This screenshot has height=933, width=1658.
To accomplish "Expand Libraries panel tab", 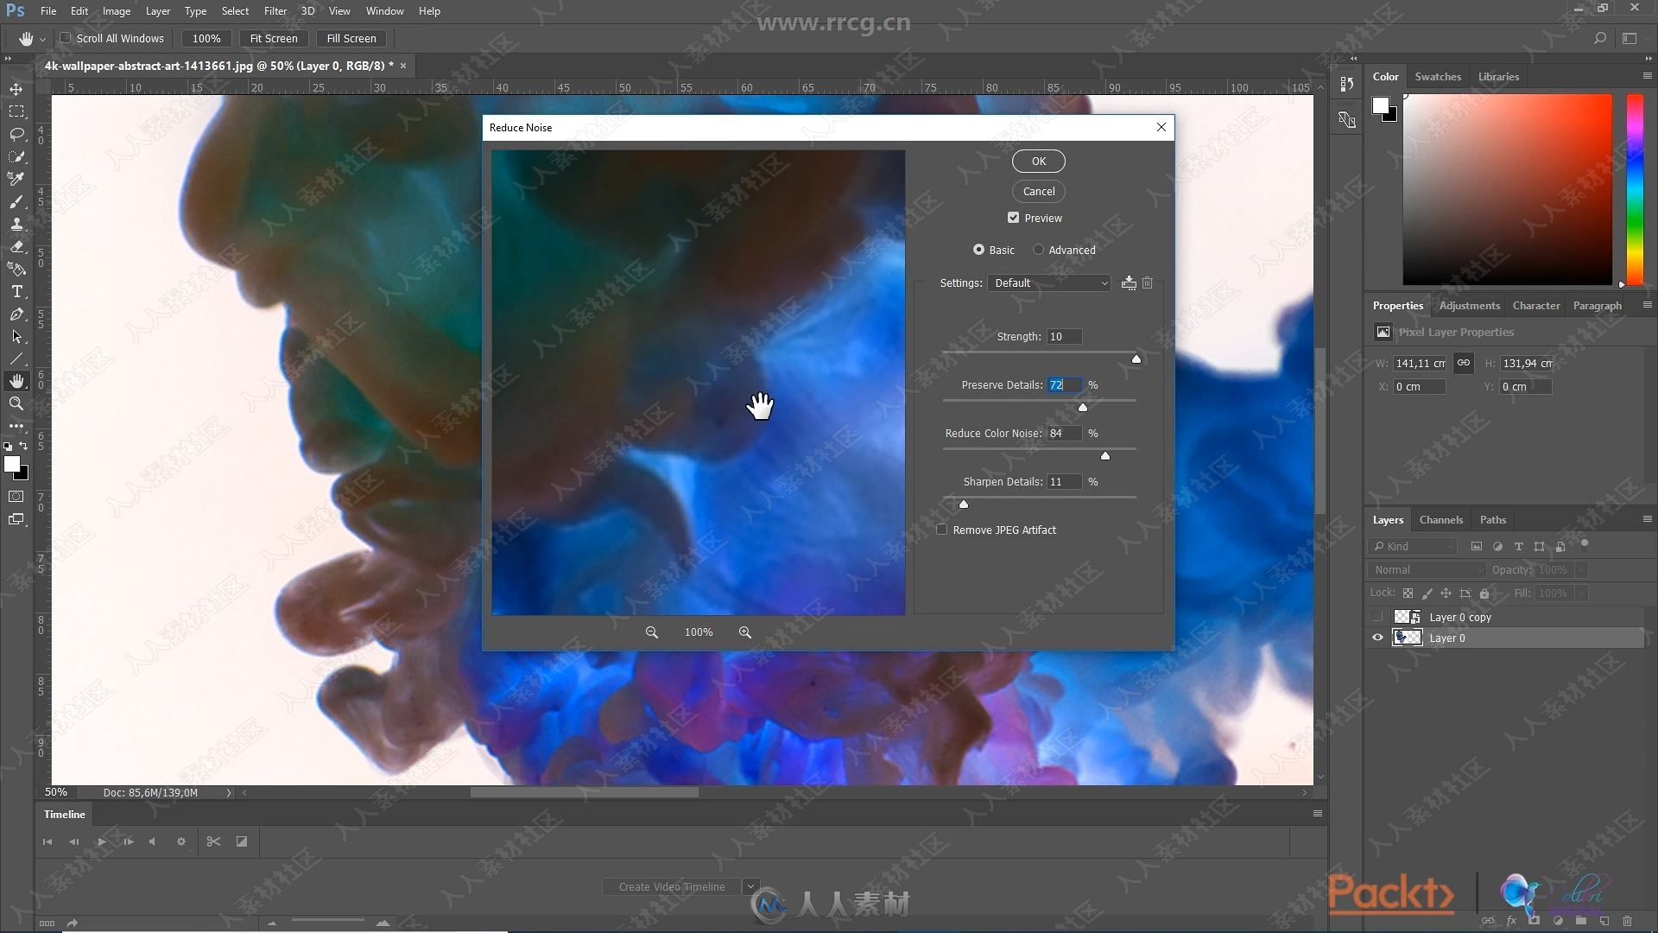I will pyautogui.click(x=1498, y=75).
